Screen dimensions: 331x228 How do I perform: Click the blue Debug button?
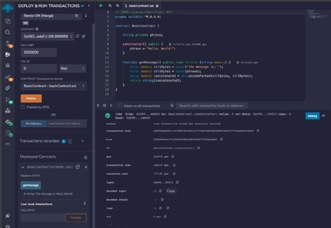pos(312,116)
